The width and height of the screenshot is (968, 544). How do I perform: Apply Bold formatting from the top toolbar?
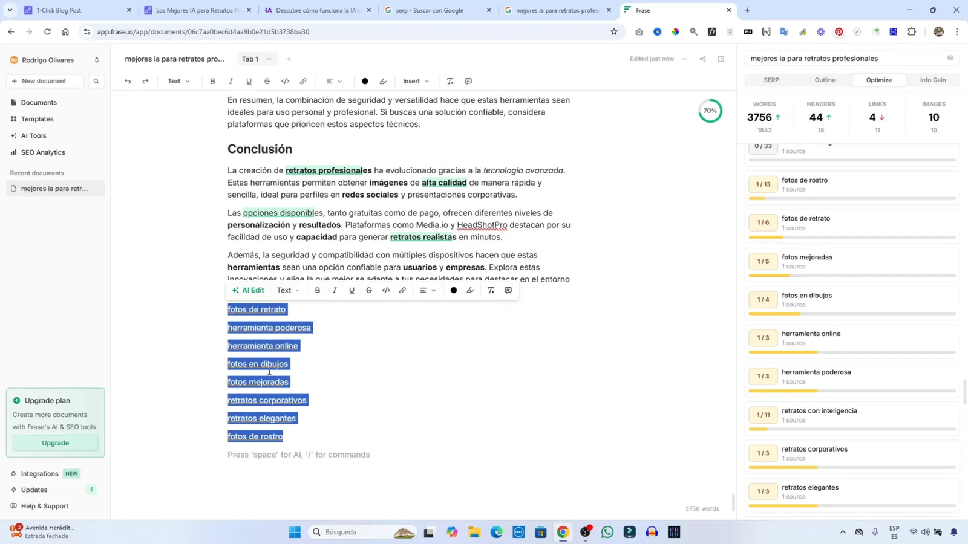tap(212, 80)
